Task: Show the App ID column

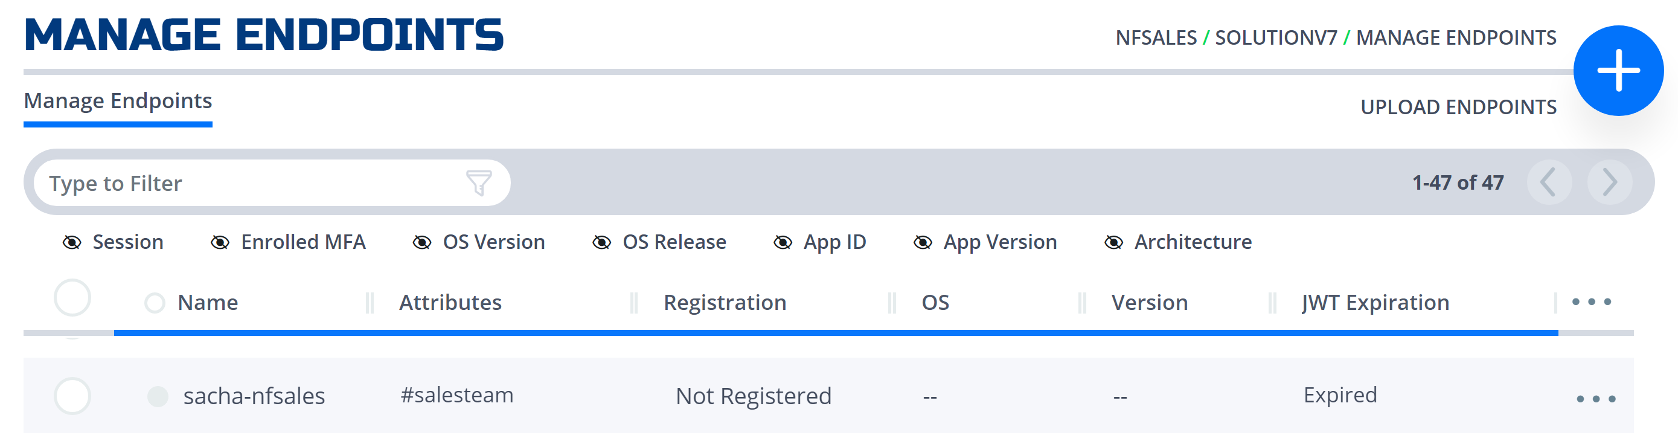Action: tap(819, 242)
